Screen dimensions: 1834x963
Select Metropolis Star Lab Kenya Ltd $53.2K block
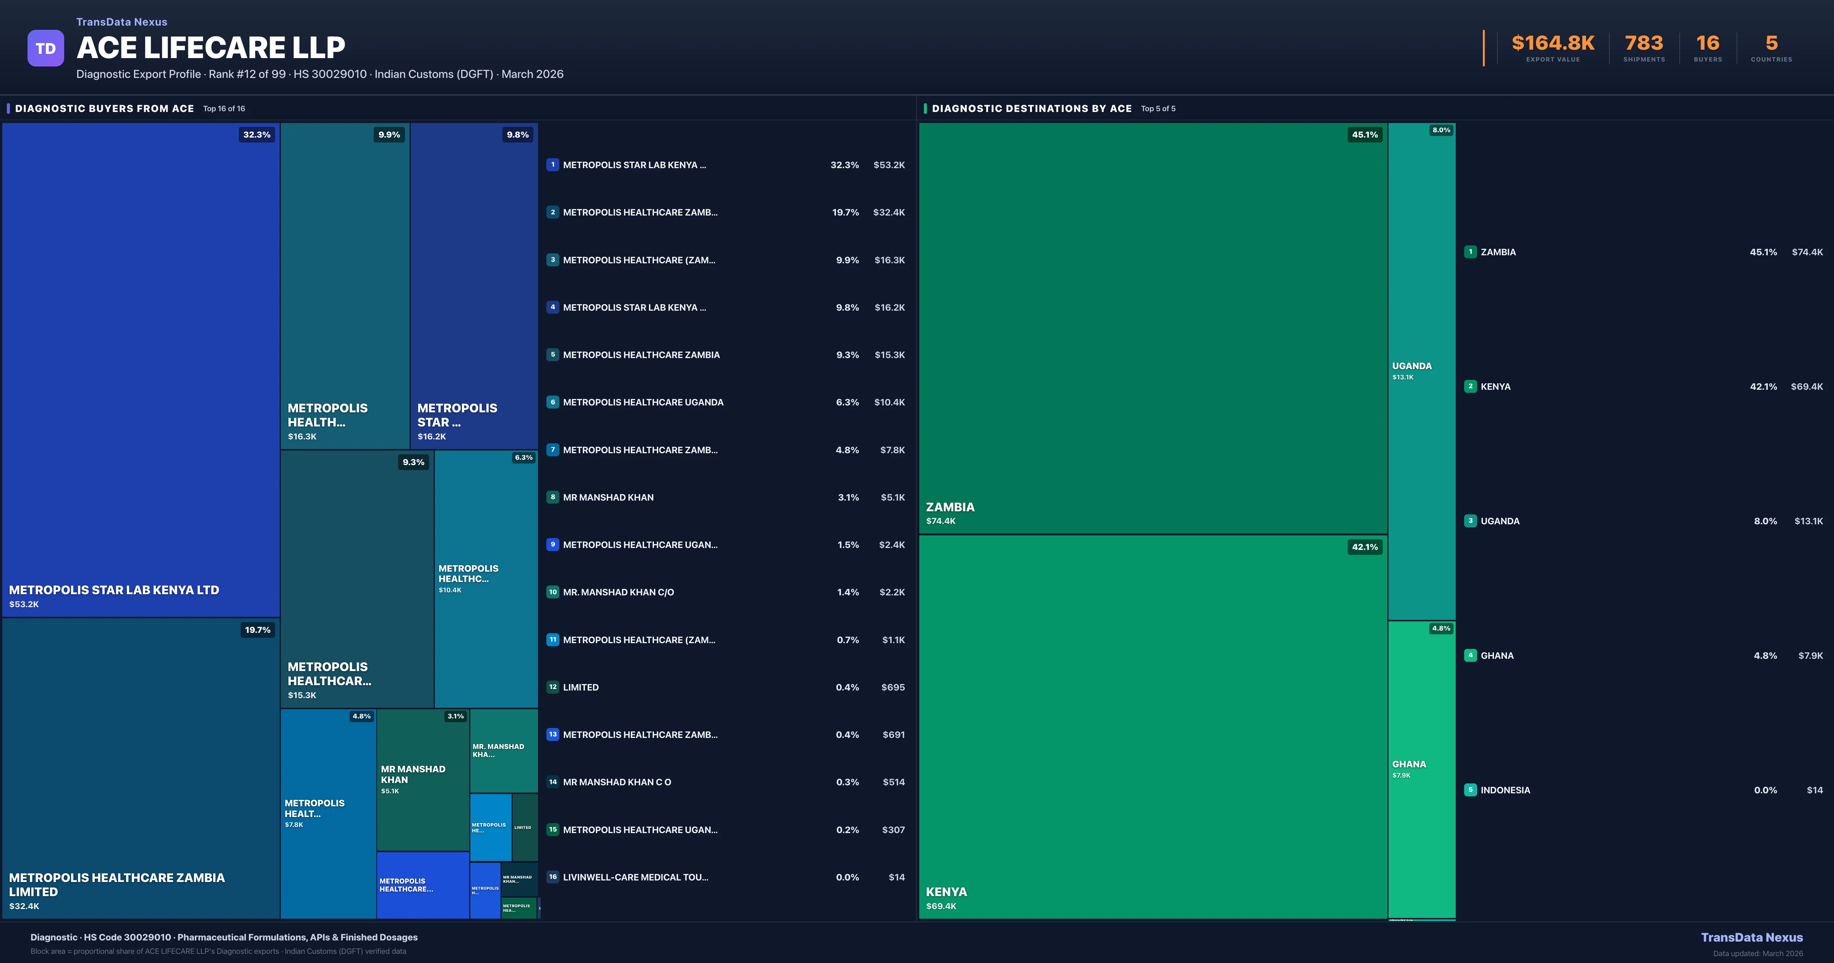tap(140, 369)
